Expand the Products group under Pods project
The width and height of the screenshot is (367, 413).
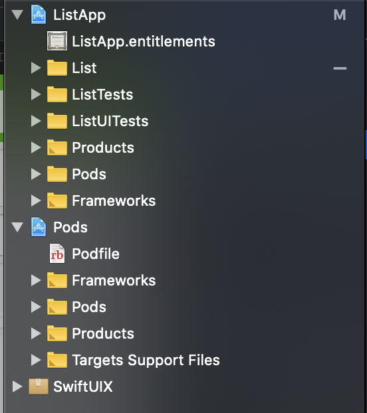pos(36,333)
